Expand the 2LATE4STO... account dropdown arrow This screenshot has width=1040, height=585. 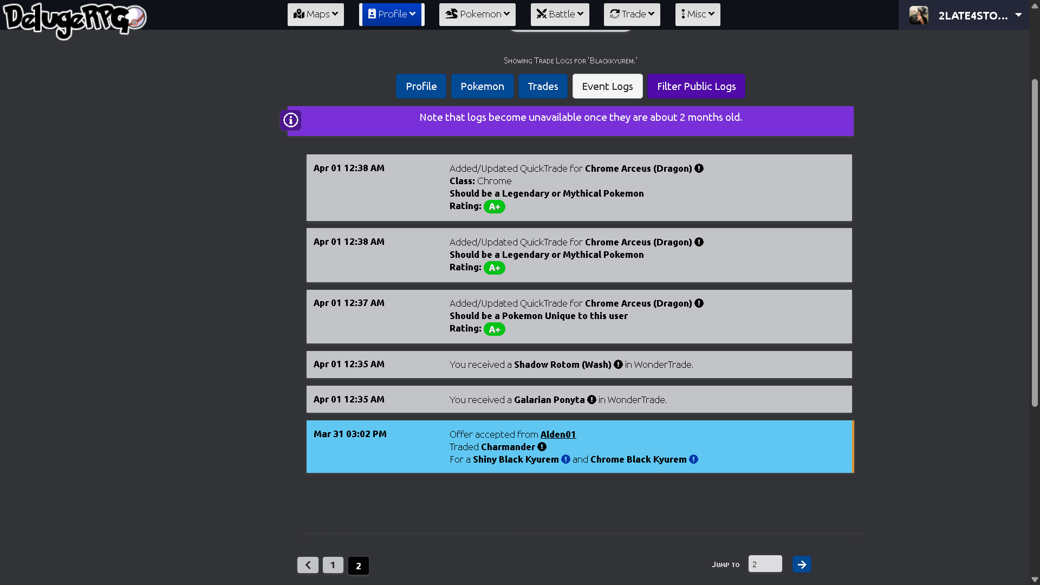tap(1018, 15)
